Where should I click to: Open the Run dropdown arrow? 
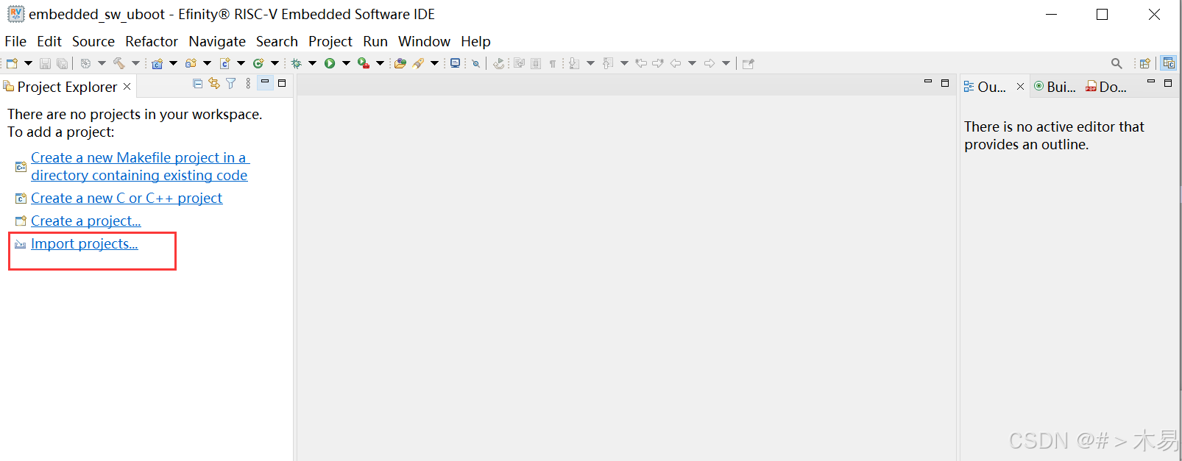(346, 63)
